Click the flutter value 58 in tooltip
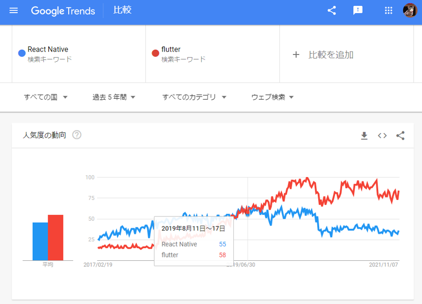 [222, 255]
